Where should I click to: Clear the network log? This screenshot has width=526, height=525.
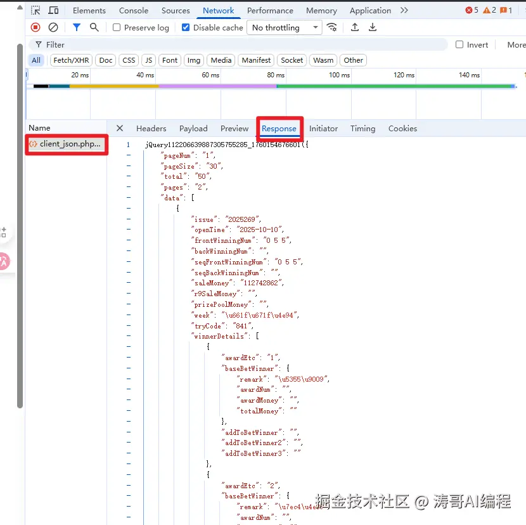[53, 27]
